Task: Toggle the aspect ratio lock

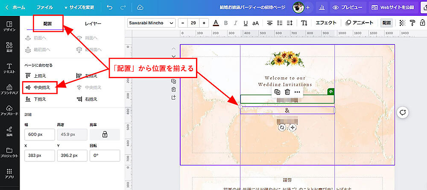Action: click(105, 134)
